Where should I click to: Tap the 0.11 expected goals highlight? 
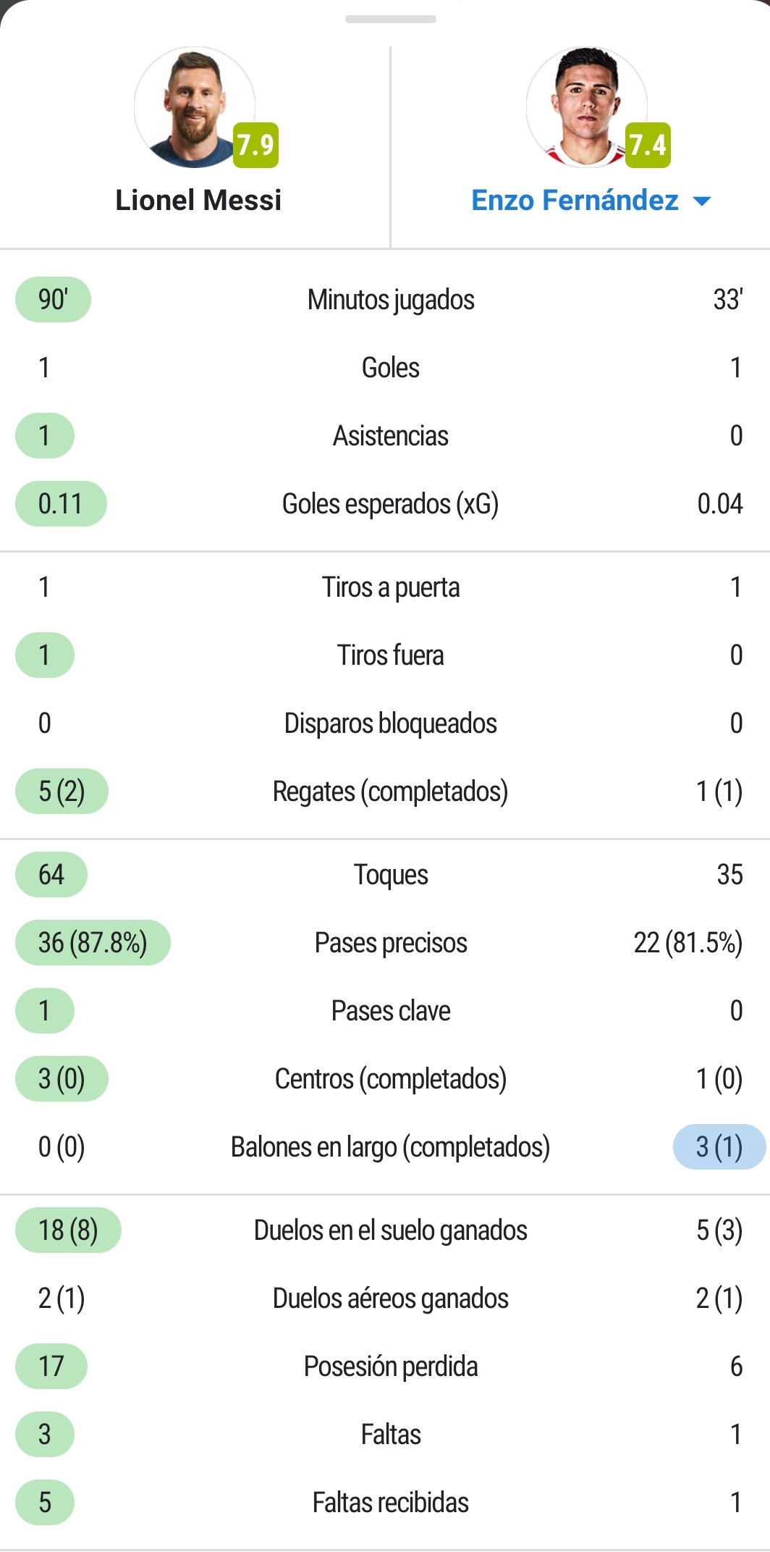pyautogui.click(x=61, y=503)
